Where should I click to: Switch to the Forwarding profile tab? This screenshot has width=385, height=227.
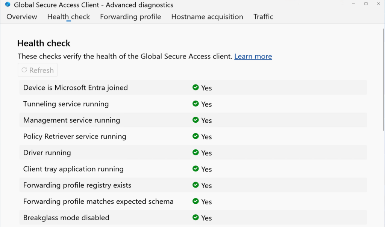pyautogui.click(x=130, y=17)
